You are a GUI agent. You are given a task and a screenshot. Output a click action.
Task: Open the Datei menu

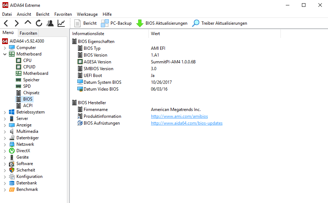tap(7, 14)
